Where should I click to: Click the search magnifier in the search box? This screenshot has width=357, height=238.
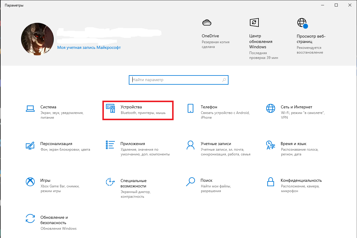click(224, 80)
